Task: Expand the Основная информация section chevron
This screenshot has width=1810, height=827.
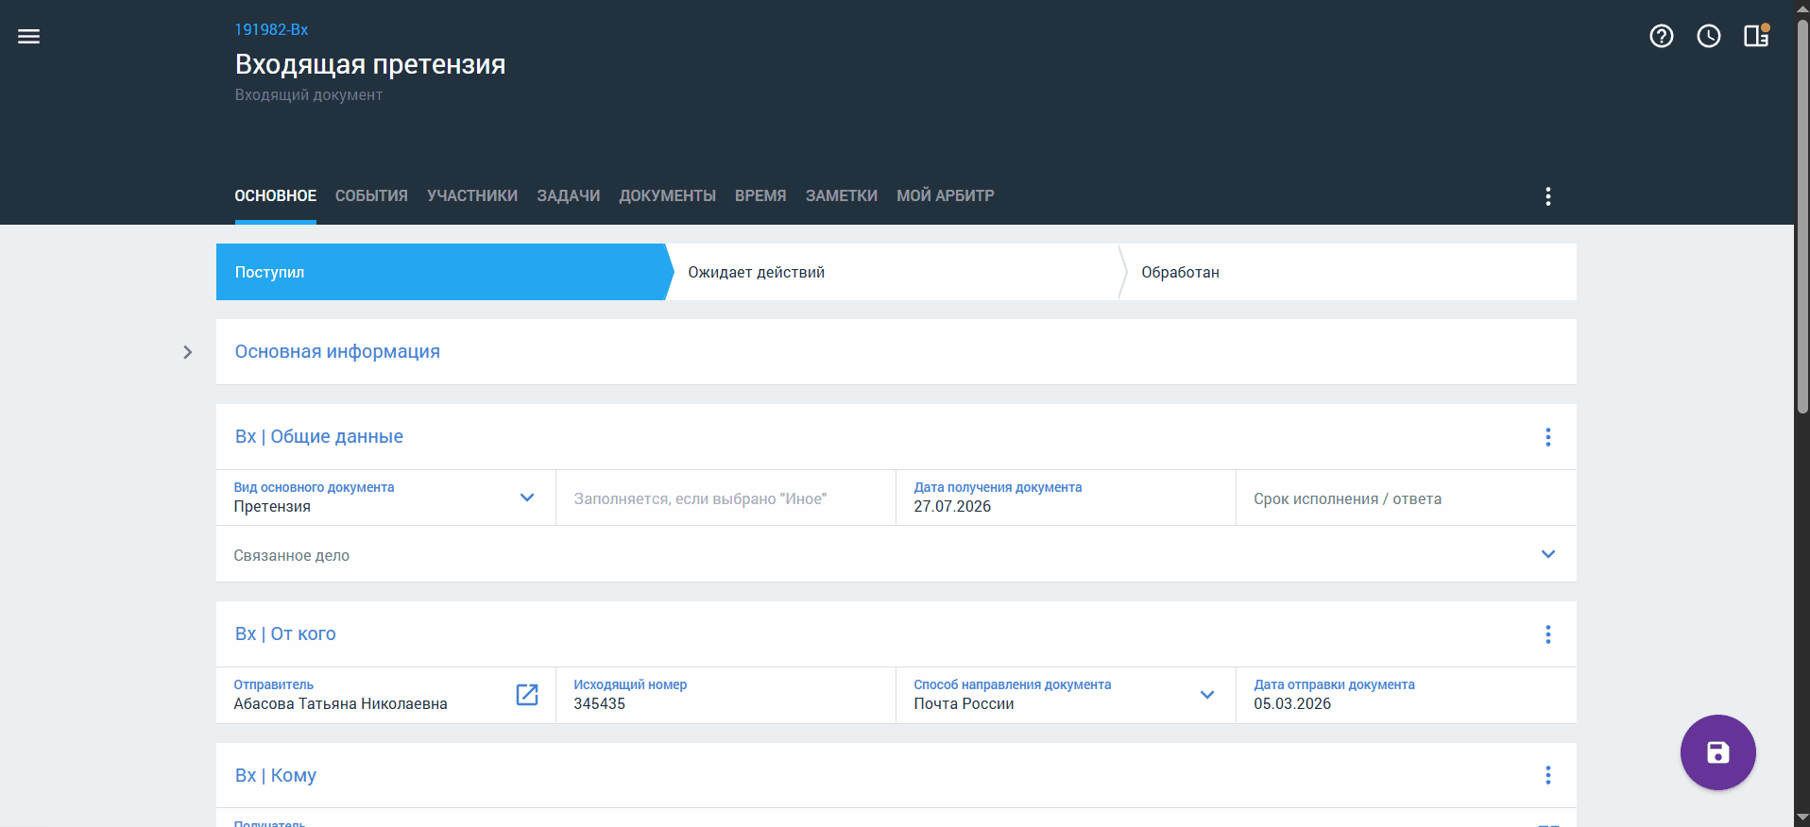Action: [x=187, y=352]
